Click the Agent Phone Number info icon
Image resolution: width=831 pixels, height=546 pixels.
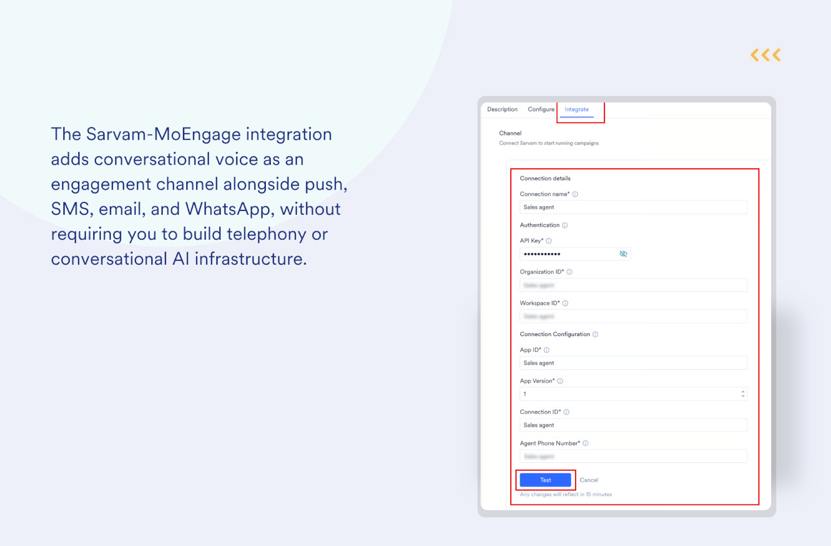(586, 443)
